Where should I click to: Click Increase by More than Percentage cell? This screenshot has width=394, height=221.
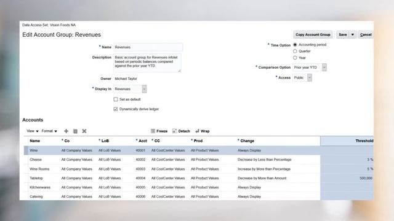point(264,169)
